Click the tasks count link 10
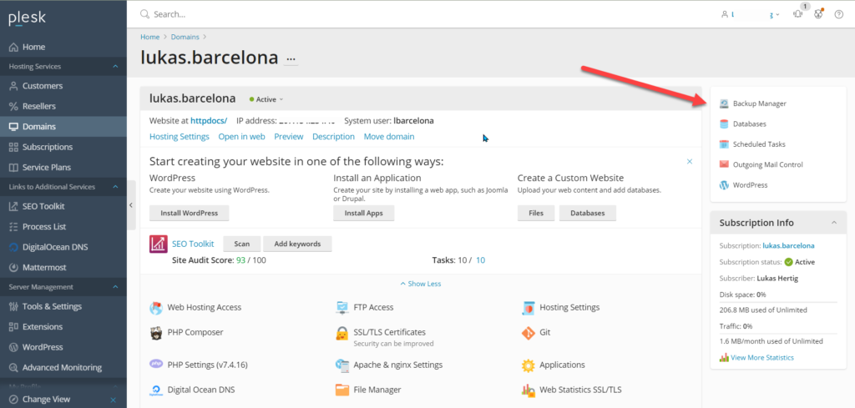 [x=480, y=260]
